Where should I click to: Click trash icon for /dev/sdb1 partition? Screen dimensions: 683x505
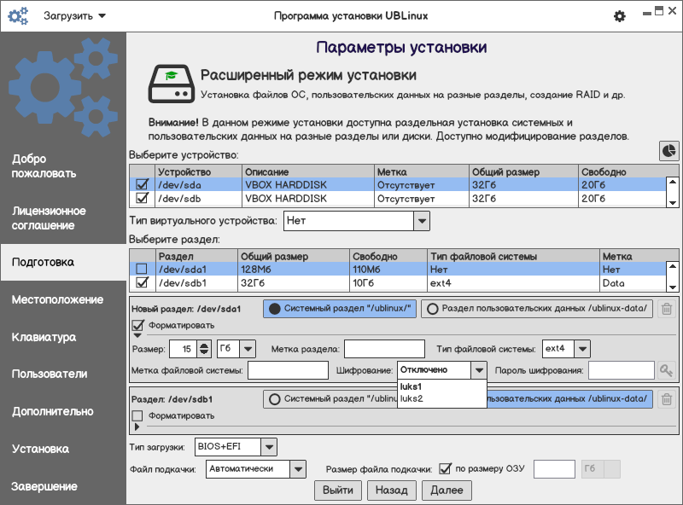pyautogui.click(x=667, y=399)
